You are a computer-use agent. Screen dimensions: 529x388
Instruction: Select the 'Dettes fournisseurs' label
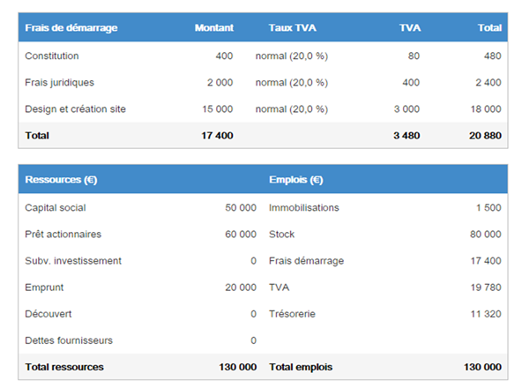[69, 340]
